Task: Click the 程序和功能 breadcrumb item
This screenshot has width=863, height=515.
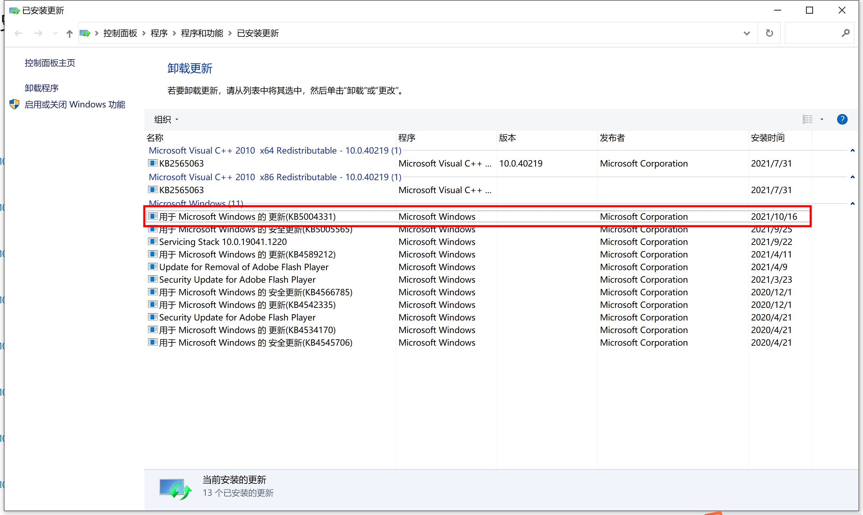Action: (x=202, y=33)
